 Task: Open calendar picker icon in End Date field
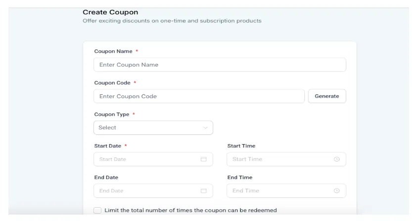203,191
